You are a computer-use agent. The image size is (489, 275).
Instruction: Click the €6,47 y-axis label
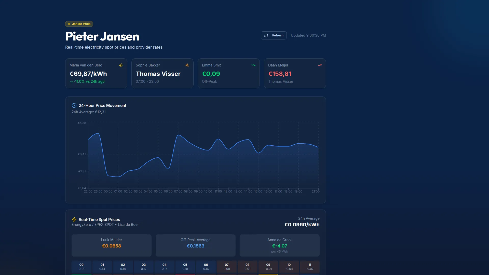[x=82, y=154]
